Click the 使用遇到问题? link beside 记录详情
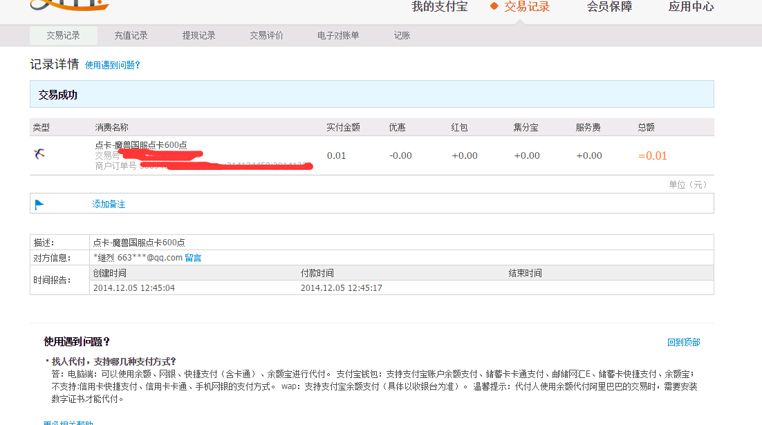This screenshot has width=762, height=425. (112, 65)
